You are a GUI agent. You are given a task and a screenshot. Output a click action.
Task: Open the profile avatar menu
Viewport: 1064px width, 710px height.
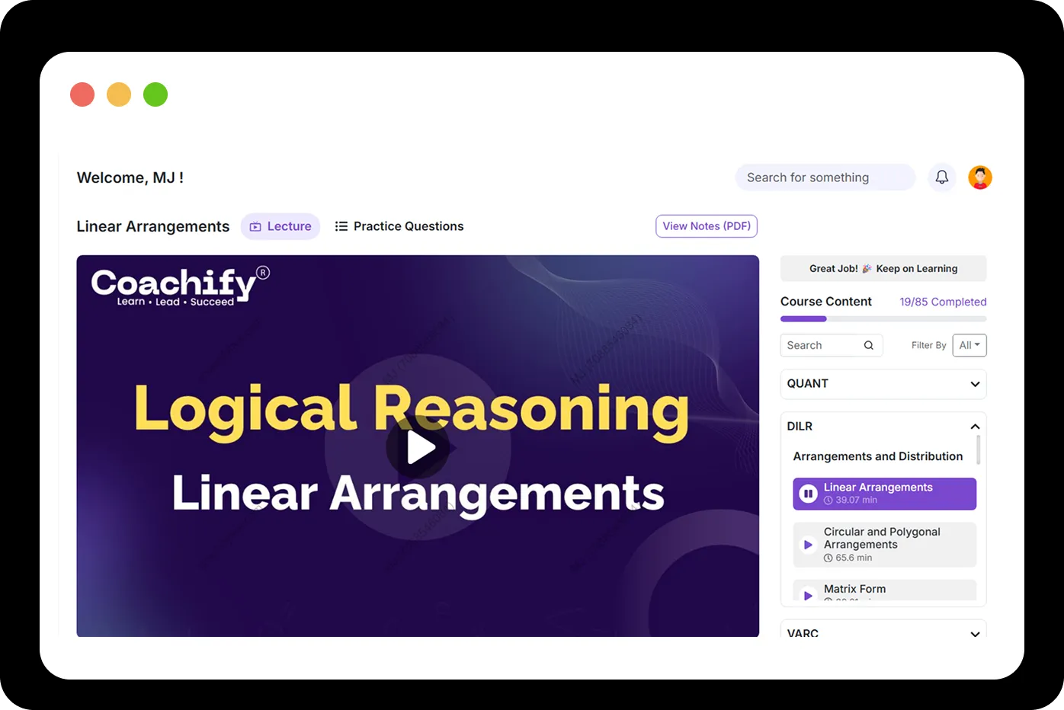coord(980,177)
